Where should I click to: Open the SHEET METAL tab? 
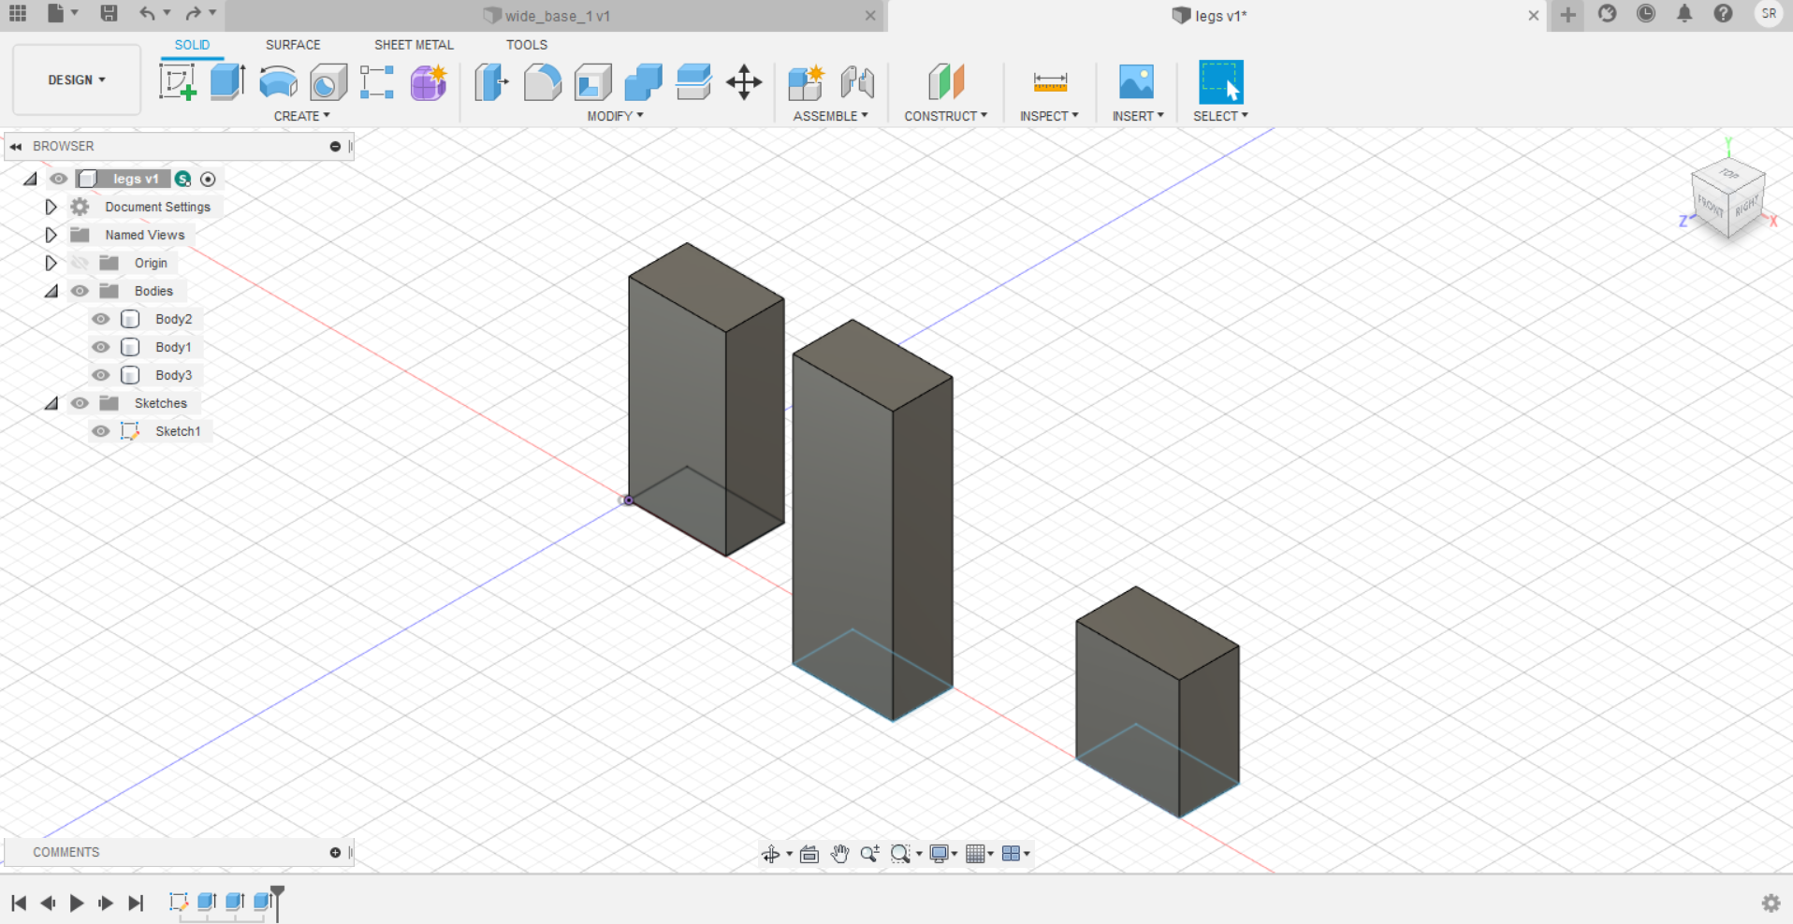(414, 45)
